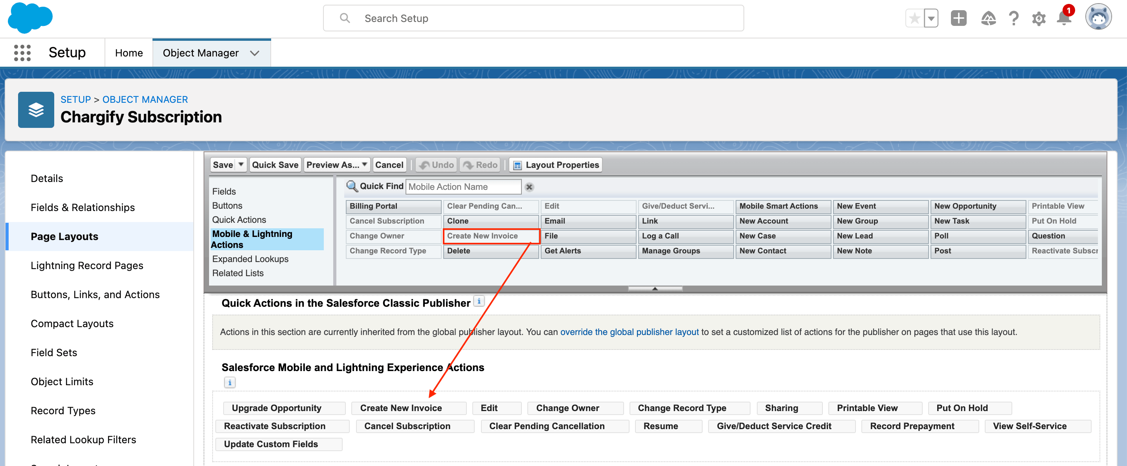Click the favorites star icon
Screen dimensions: 1127x466
[914, 18]
